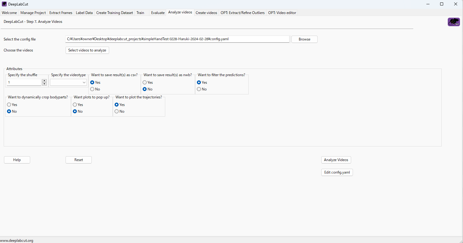Click the Help button

point(17,160)
